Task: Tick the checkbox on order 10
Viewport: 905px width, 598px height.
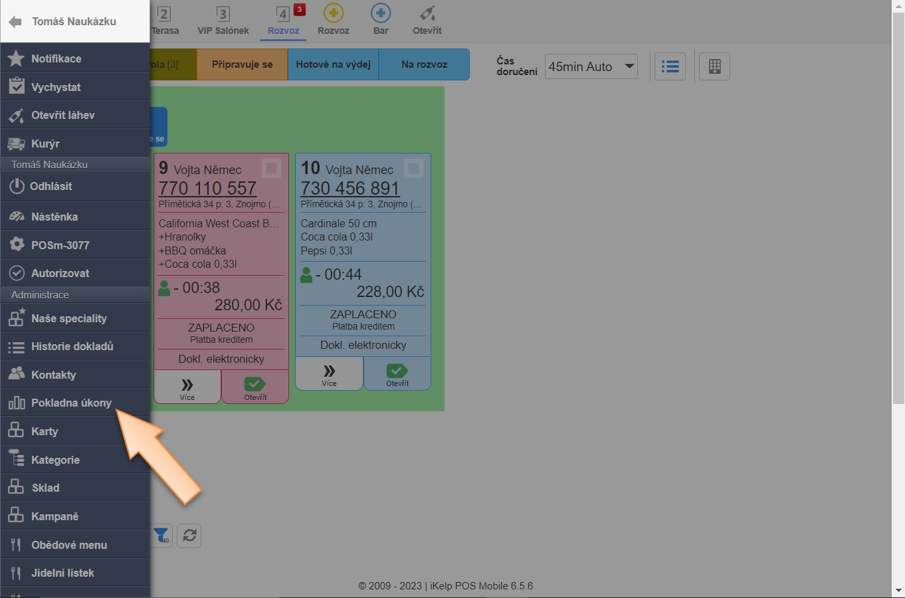Action: click(x=413, y=169)
